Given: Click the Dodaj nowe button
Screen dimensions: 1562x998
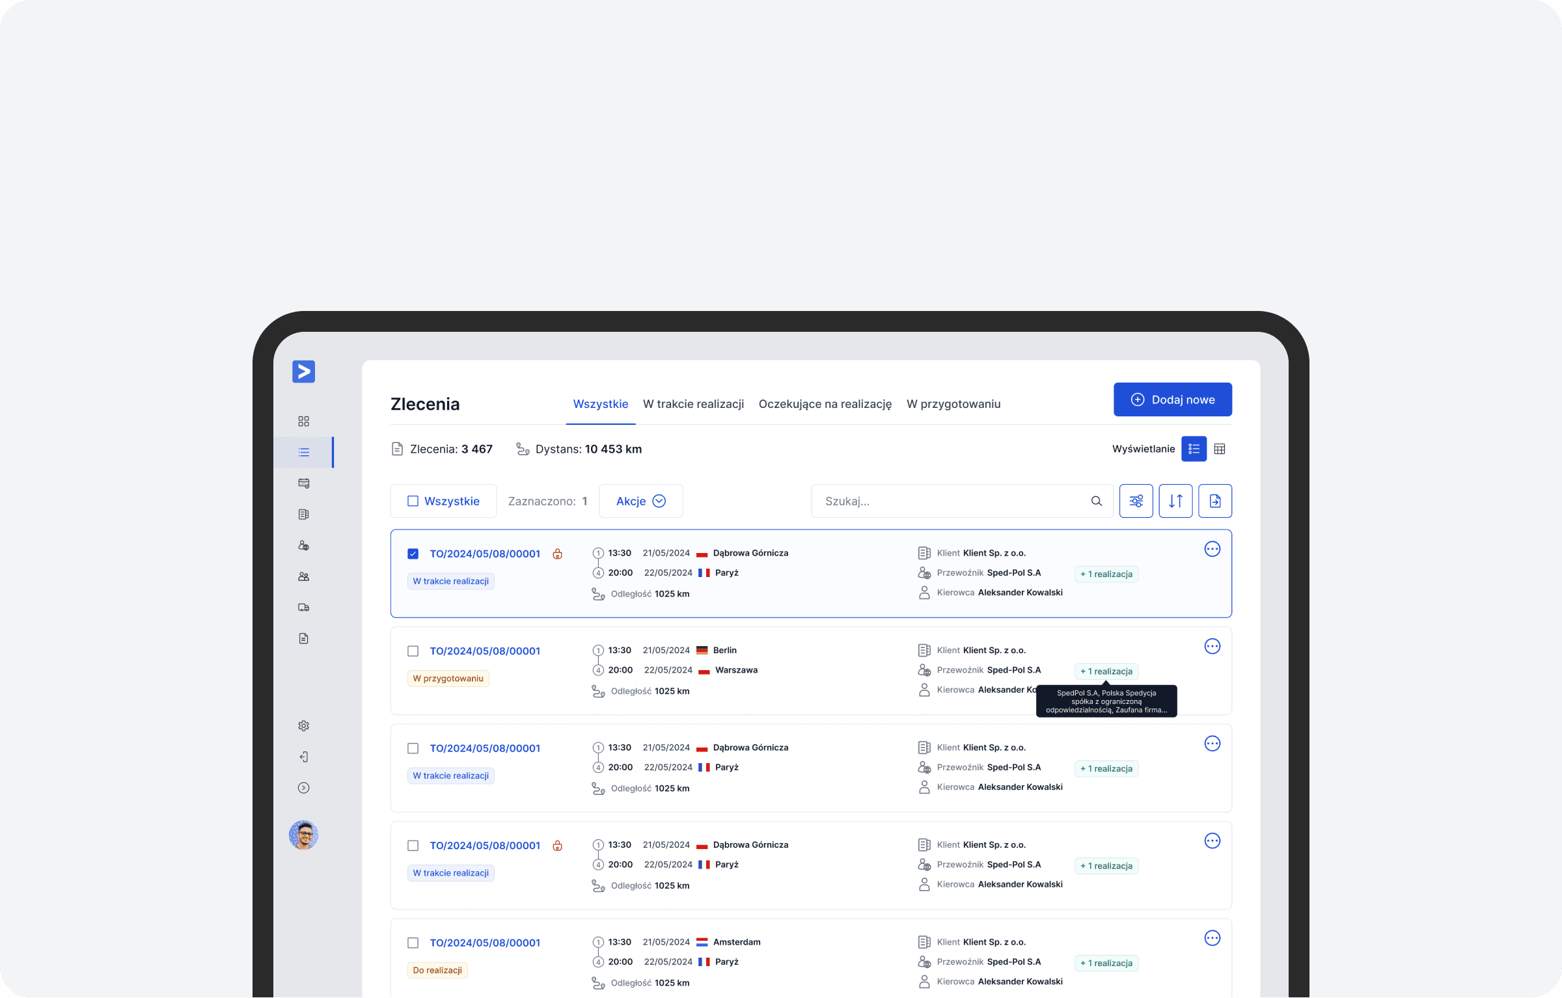Looking at the screenshot, I should (1172, 399).
